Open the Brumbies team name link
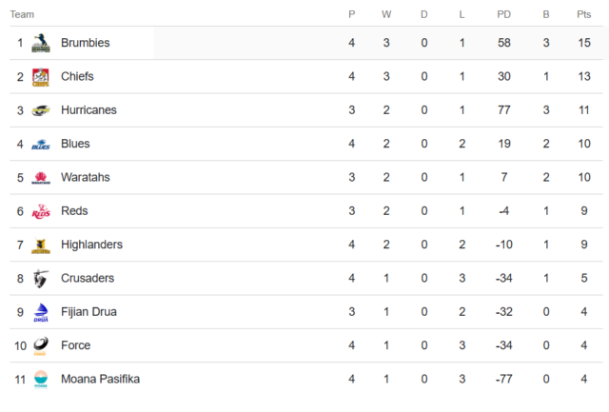The width and height of the screenshot is (609, 412). [85, 43]
